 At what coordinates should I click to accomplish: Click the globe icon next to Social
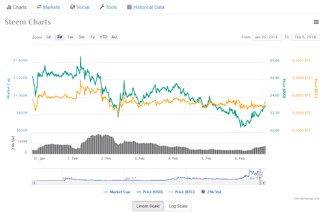[x=73, y=7]
